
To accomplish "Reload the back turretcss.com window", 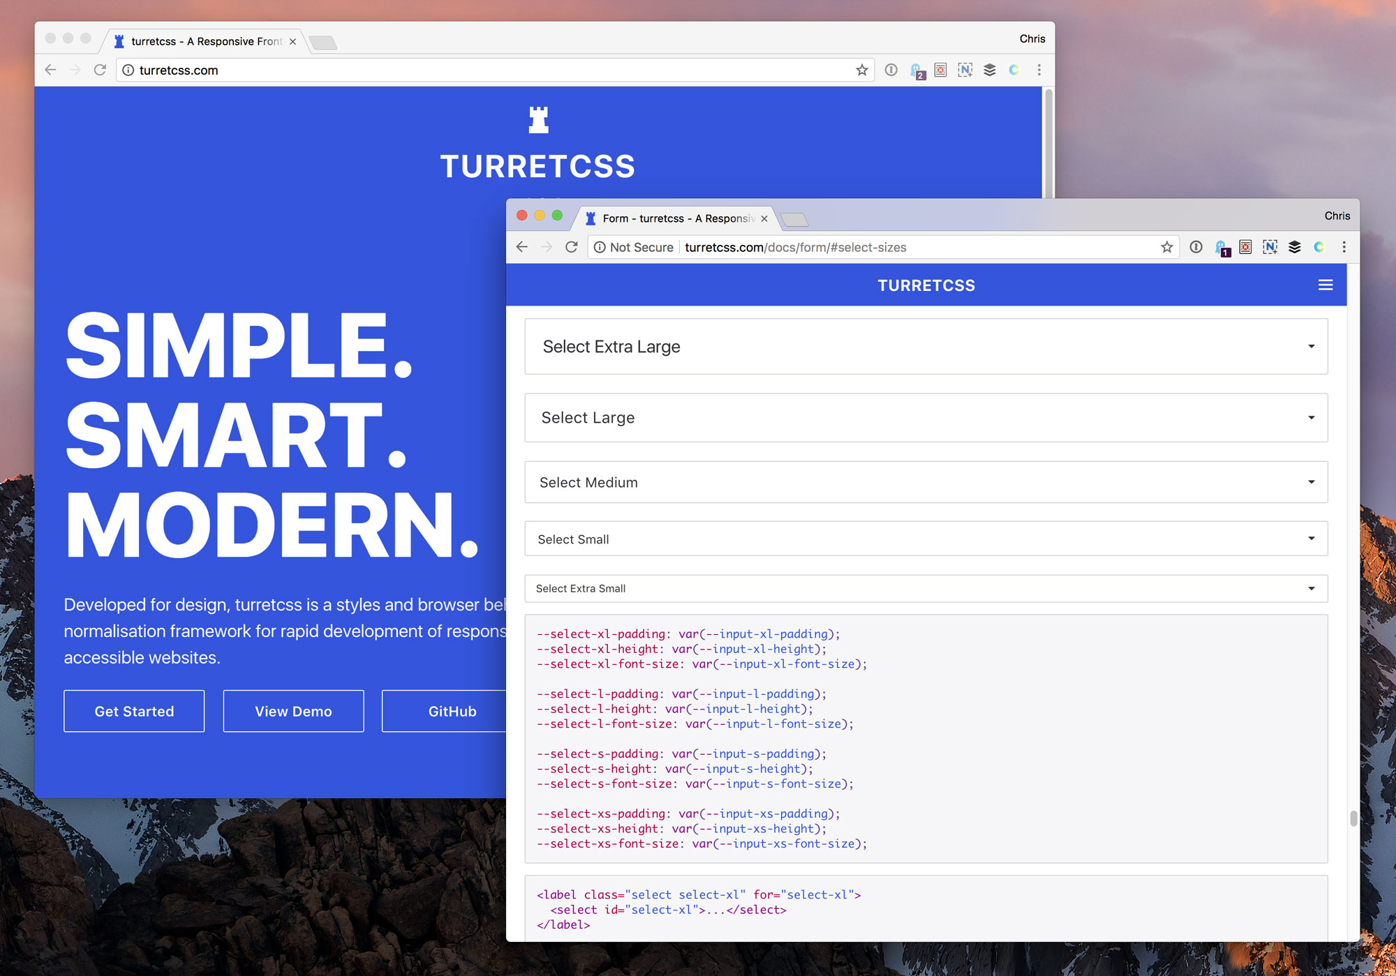I will pyautogui.click(x=100, y=70).
